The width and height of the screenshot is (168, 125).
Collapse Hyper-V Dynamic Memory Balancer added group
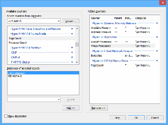tap(157, 23)
